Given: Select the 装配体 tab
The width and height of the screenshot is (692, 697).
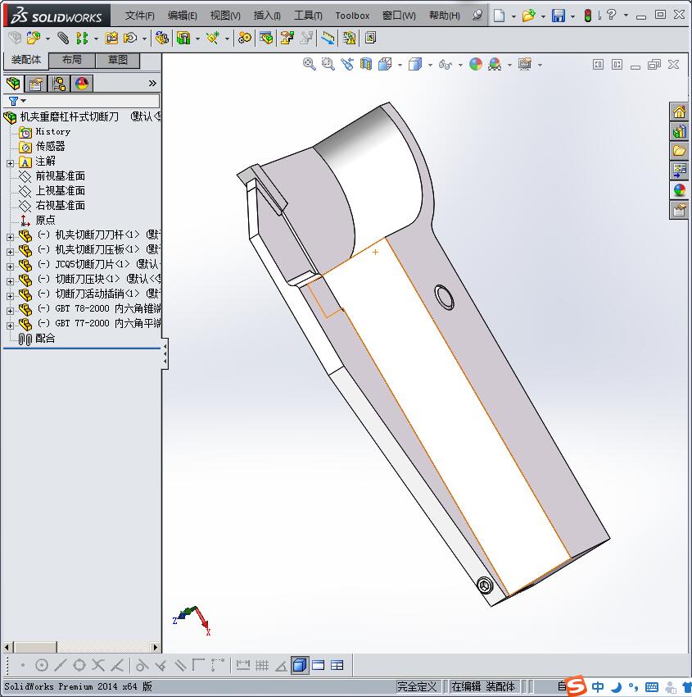Looking at the screenshot, I should [x=25, y=60].
